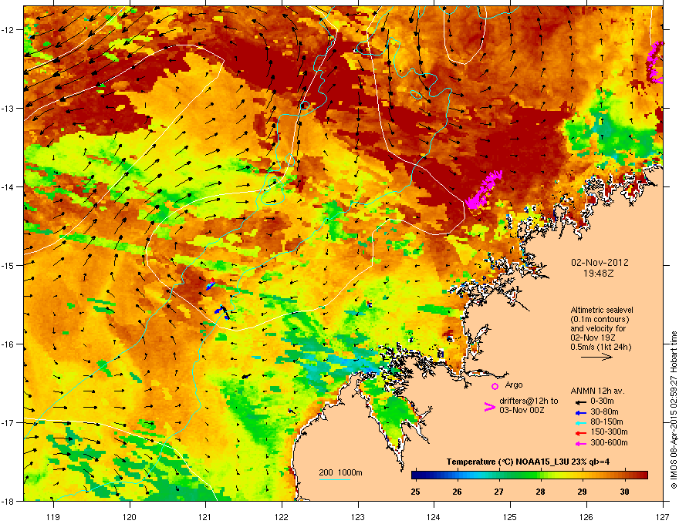Click the dark blue end of temperature colorbar
Screen dimensions: 679x524
tap(417, 475)
